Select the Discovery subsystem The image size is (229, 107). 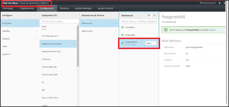click(x=58, y=59)
